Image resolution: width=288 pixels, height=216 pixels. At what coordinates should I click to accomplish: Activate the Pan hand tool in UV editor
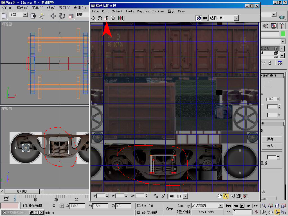(219, 196)
